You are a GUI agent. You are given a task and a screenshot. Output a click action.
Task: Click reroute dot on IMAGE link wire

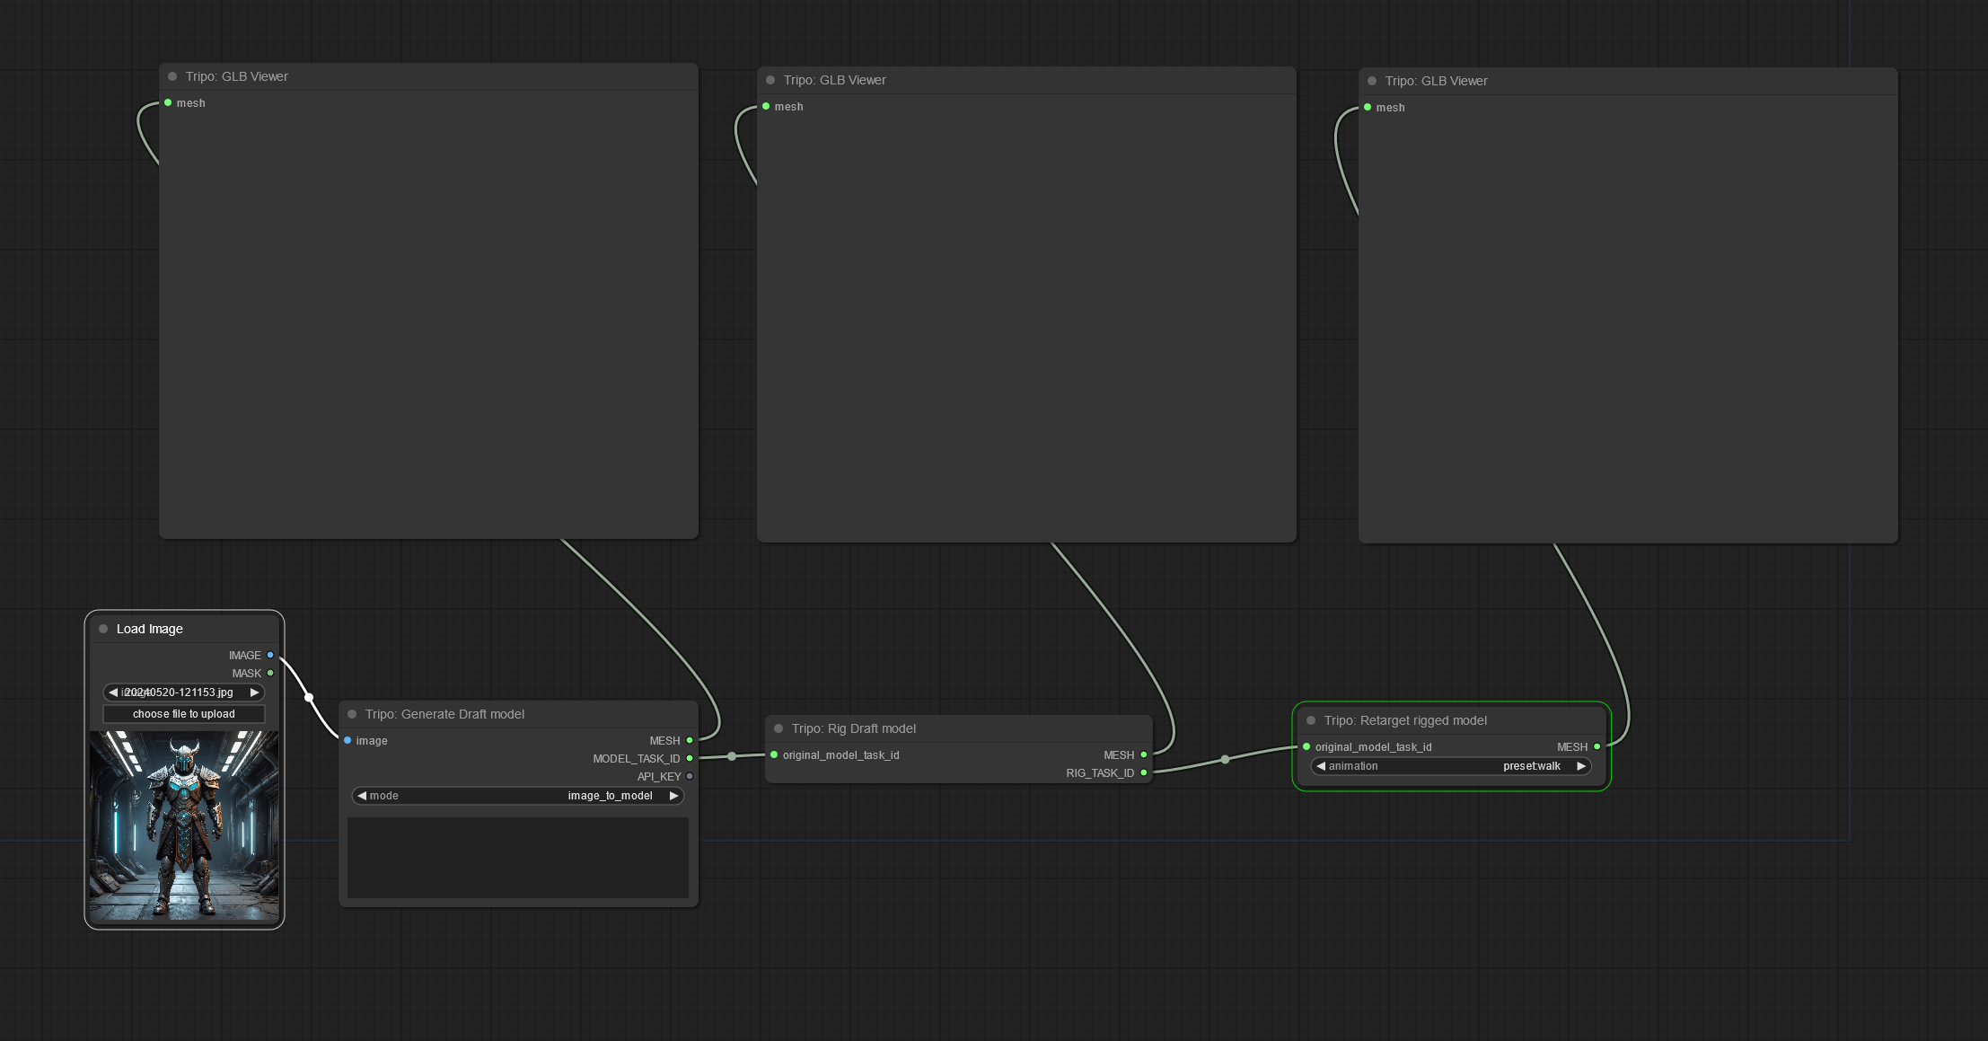pos(309,697)
